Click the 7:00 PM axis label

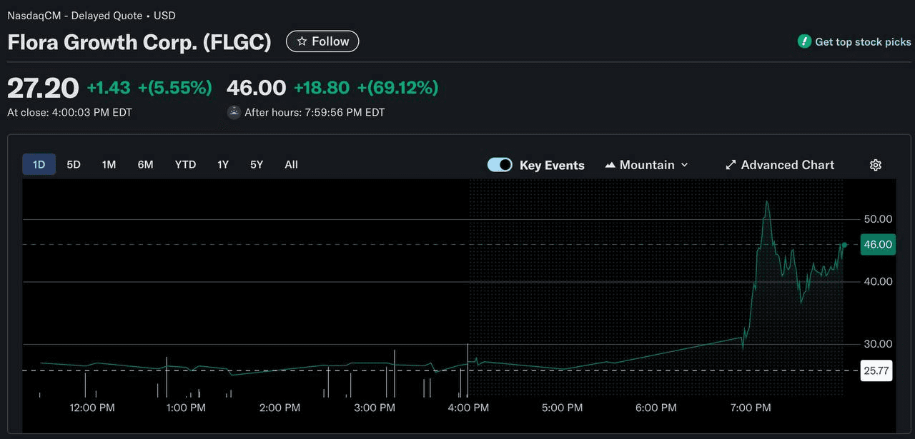[x=751, y=408]
